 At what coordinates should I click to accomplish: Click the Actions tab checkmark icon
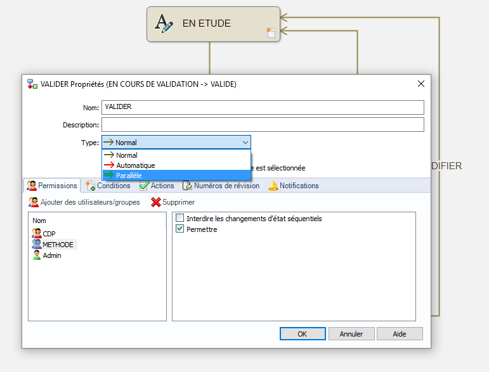[145, 186]
